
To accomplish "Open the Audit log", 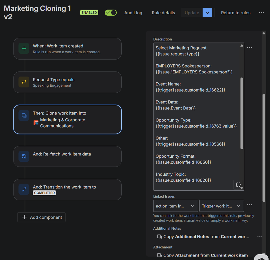I will [x=133, y=13].
